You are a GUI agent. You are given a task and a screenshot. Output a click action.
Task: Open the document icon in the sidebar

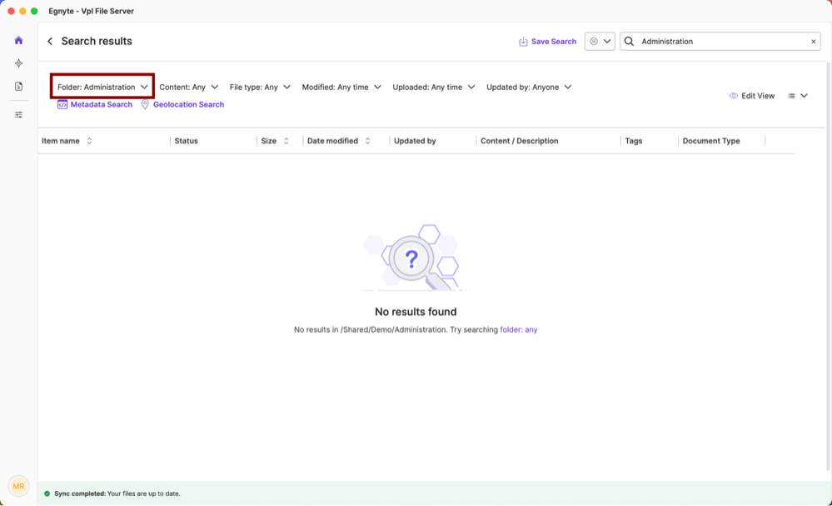(18, 87)
